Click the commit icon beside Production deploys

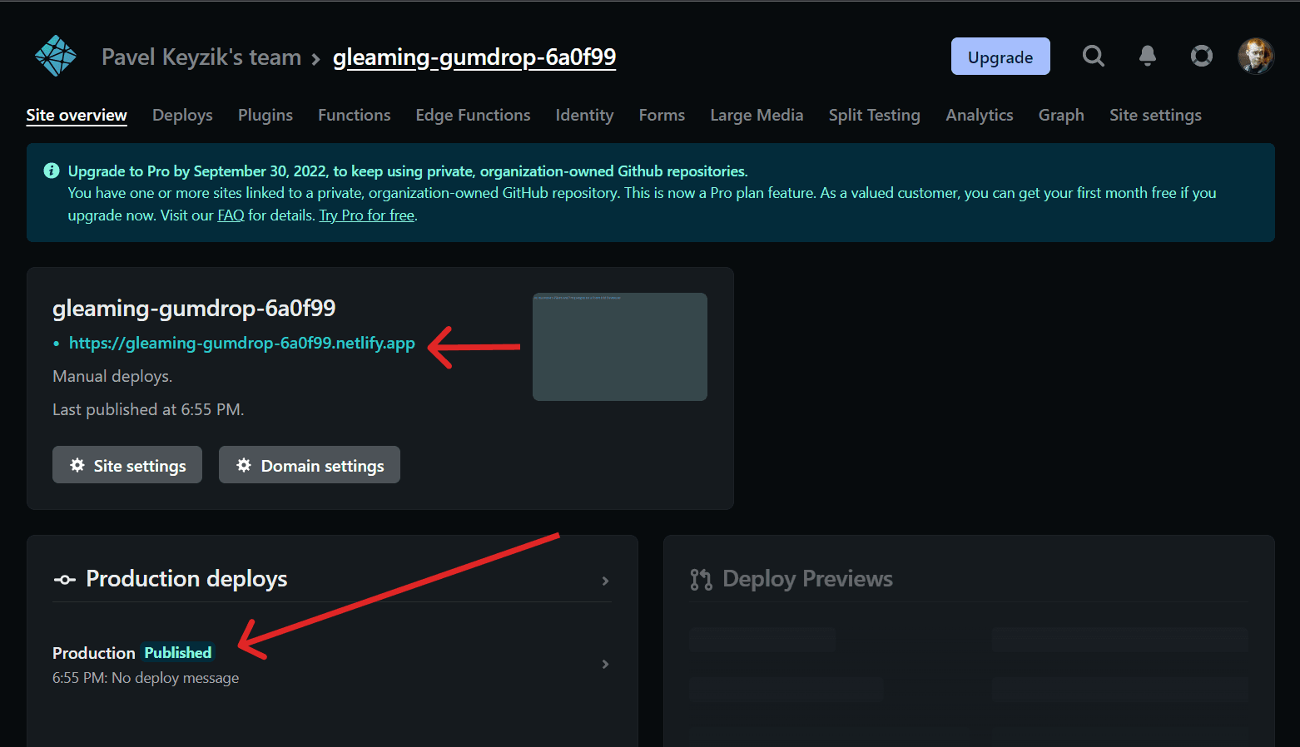coord(65,580)
